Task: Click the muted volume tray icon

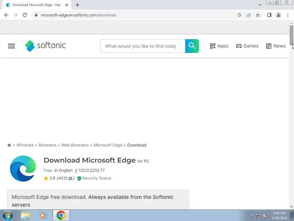Action: click(x=265, y=216)
